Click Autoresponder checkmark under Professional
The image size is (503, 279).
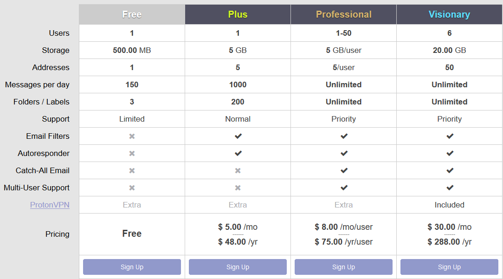click(343, 153)
